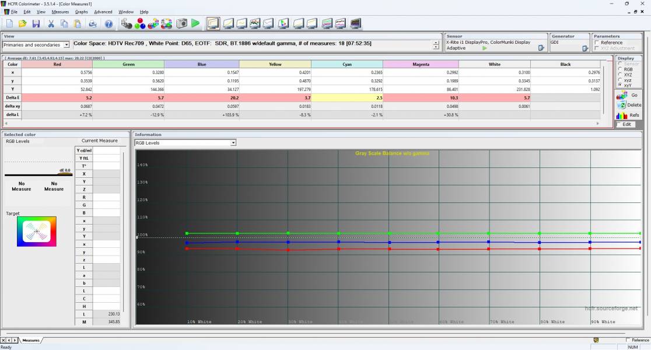Print using the printer icon
Image resolution: width=651 pixels, height=350 pixels.
click(x=93, y=24)
